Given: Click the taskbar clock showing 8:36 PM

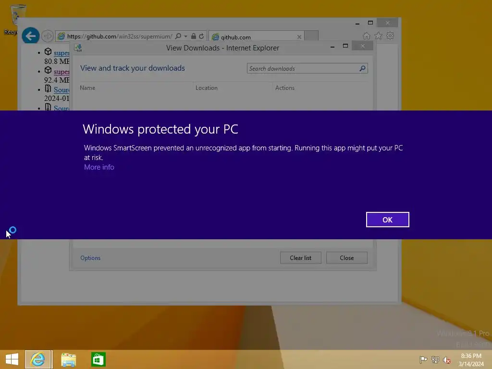Looking at the screenshot, I should (471, 360).
